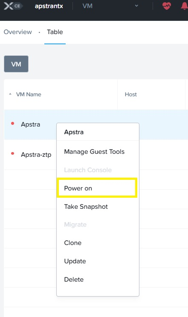Image resolution: width=188 pixels, height=317 pixels.
Task: Click the apstrantx cluster name
Action: (x=49, y=6)
